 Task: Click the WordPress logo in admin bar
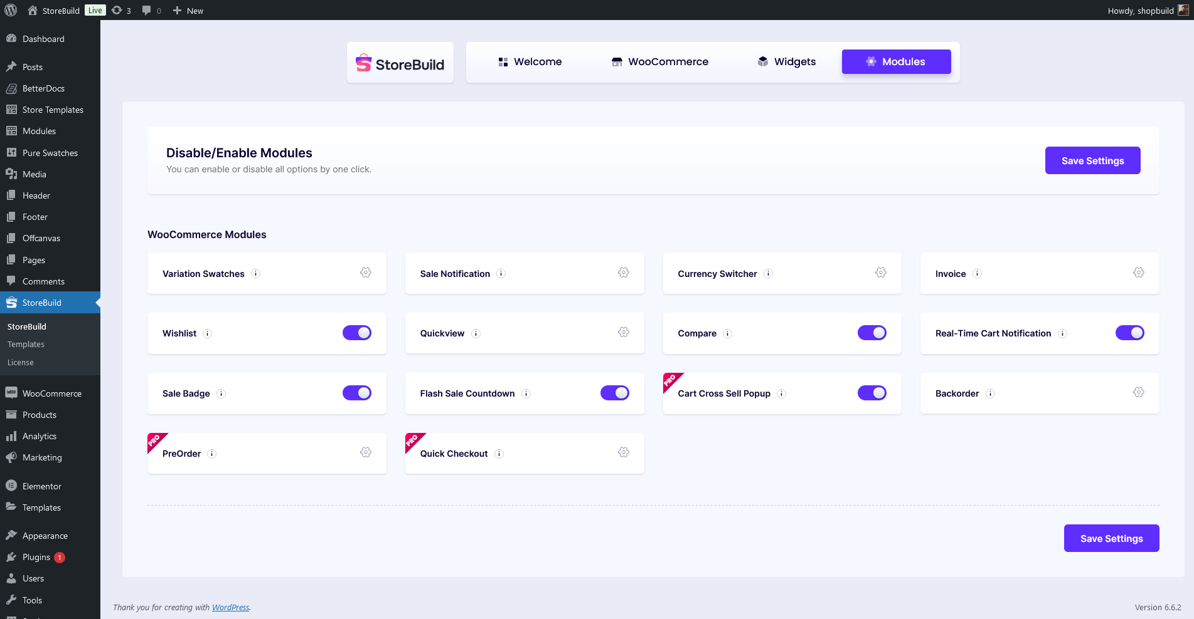tap(11, 10)
